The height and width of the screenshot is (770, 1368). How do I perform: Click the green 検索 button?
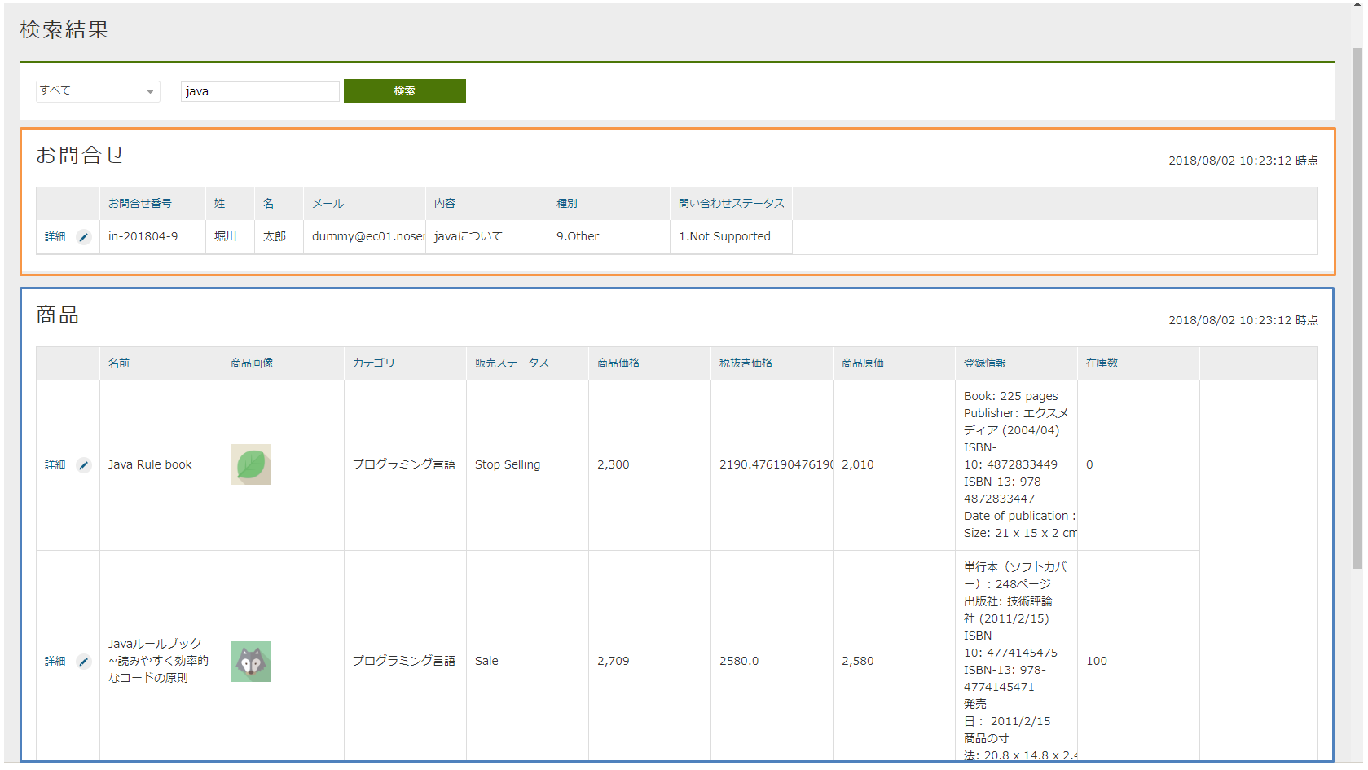(x=405, y=91)
